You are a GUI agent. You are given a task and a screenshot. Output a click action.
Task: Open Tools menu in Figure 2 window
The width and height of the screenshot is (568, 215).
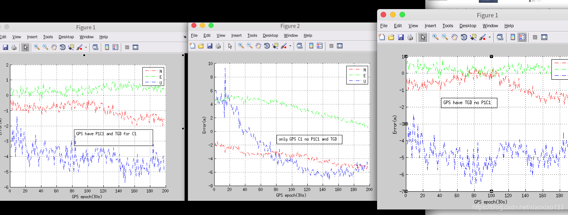pyautogui.click(x=252, y=36)
